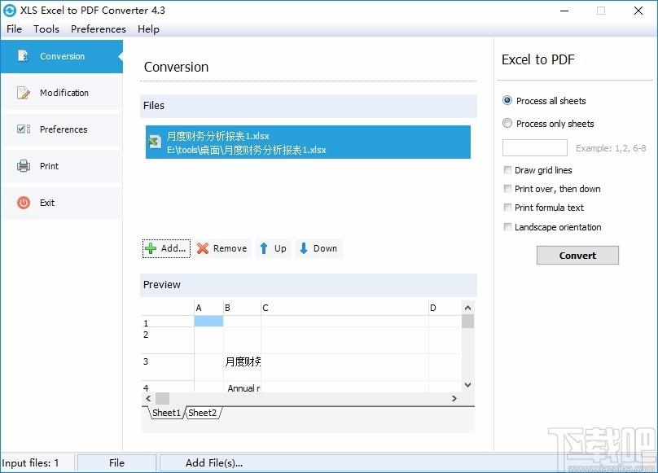Click the red Exit power icon

point(24,203)
